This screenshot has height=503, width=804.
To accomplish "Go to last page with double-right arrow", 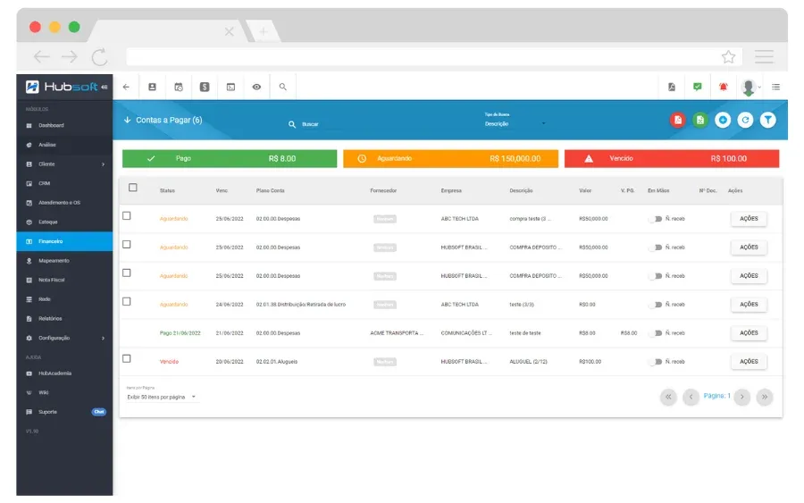I will tap(765, 397).
